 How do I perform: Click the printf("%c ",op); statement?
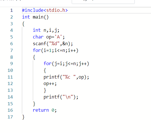[x=66, y=77]
